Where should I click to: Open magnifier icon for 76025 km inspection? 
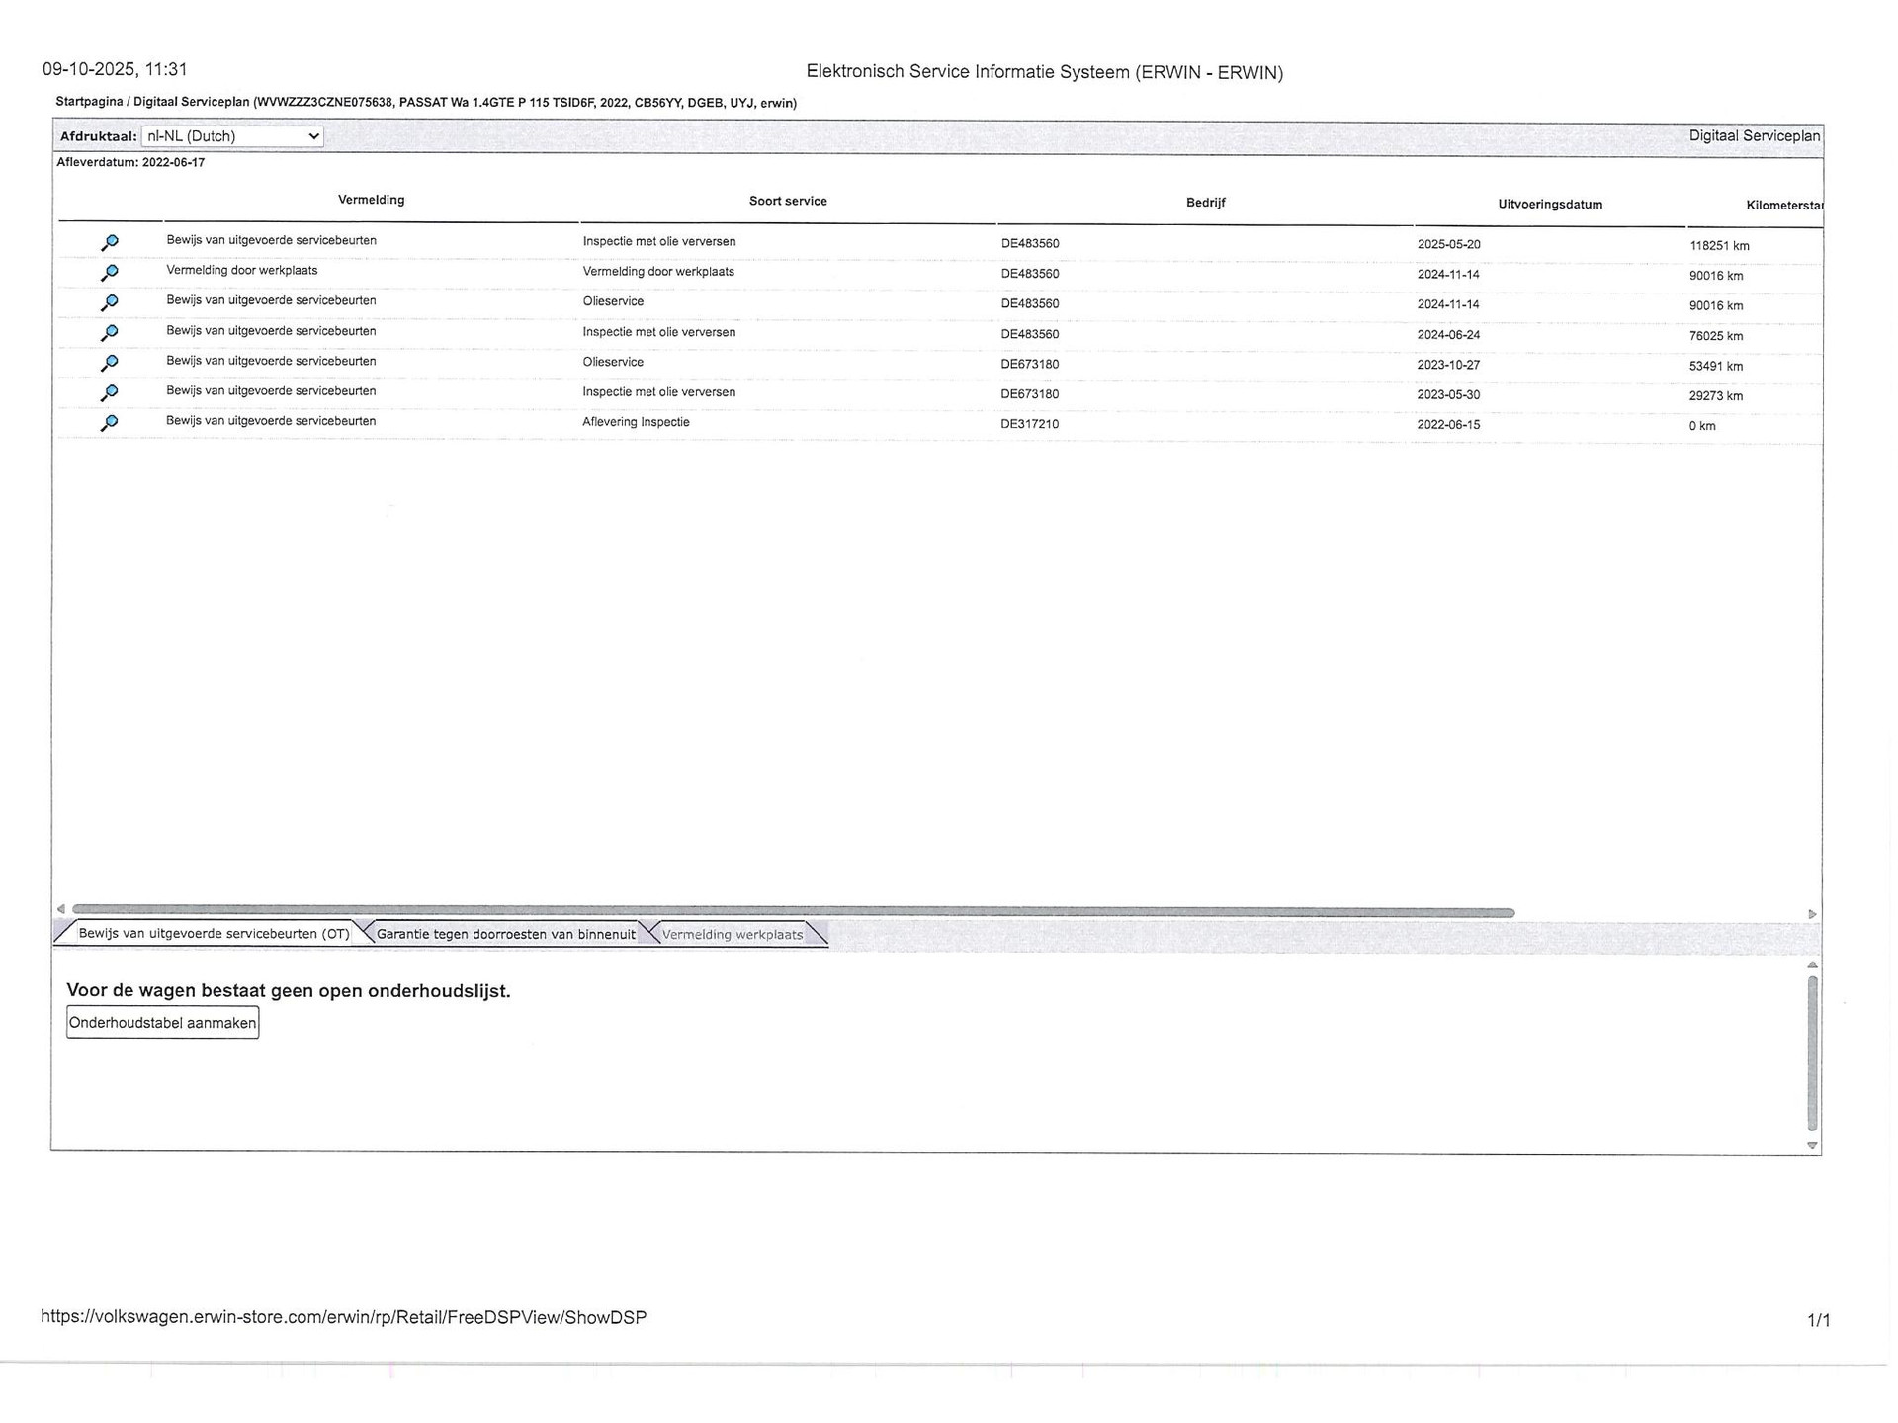tap(110, 332)
